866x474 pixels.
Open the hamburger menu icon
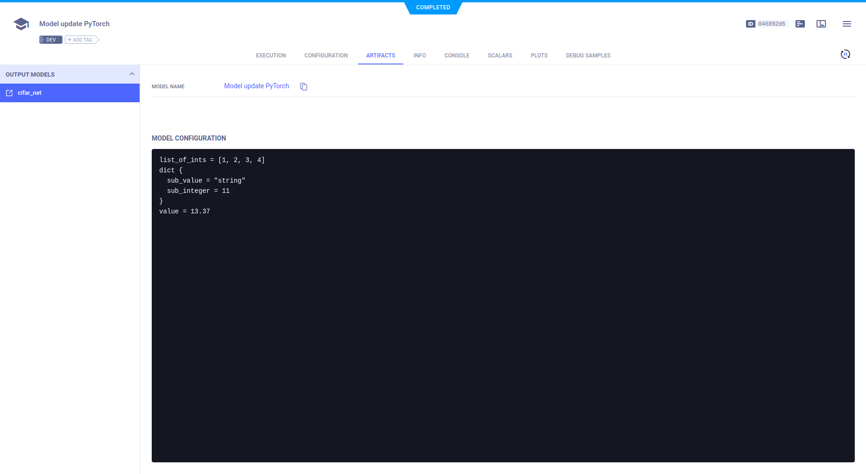(847, 24)
